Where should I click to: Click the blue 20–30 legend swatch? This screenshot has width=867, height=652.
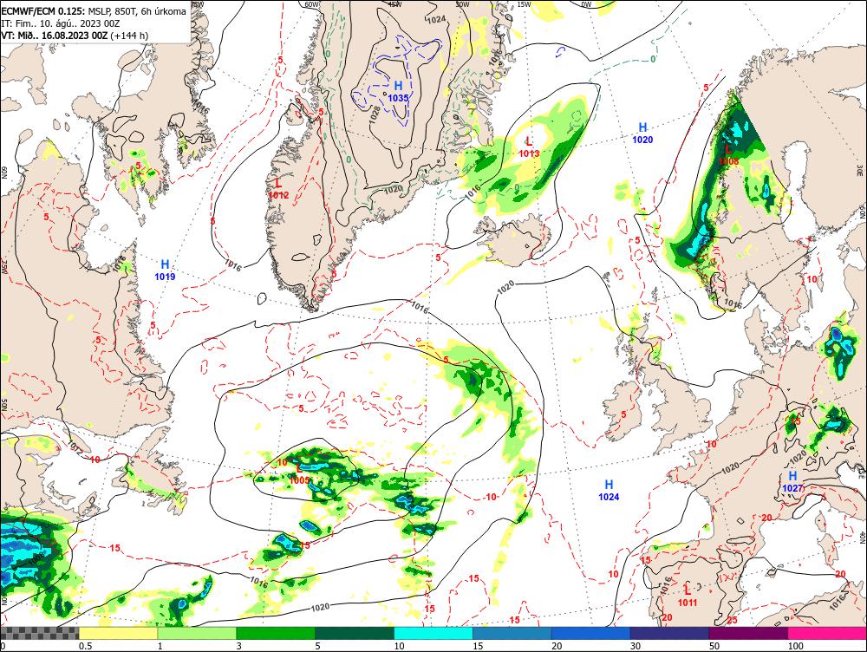point(590,633)
